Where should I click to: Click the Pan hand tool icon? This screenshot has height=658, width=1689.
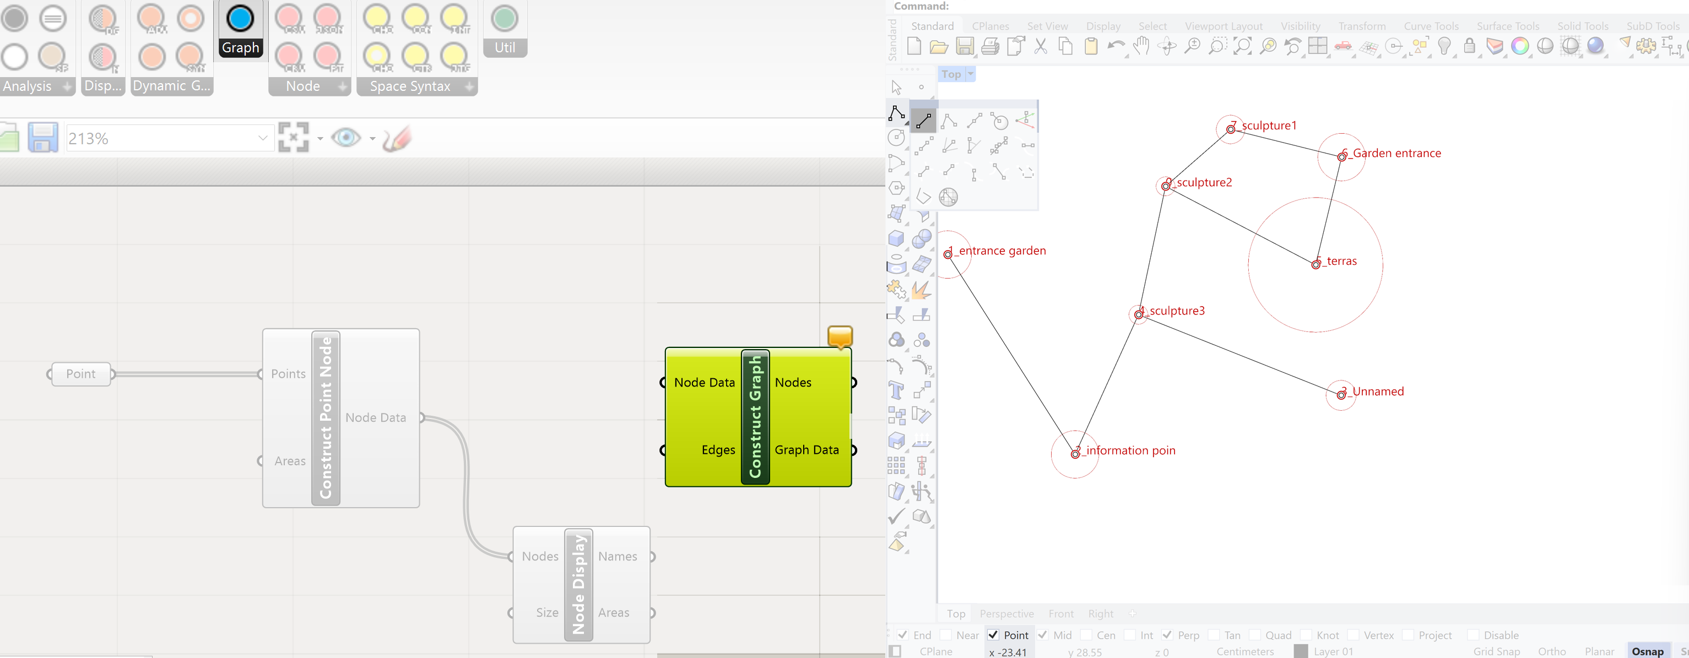(1141, 46)
